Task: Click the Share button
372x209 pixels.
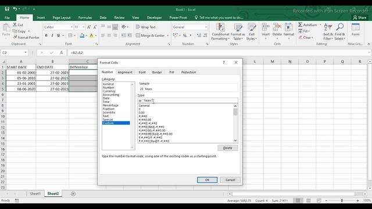Action: pos(360,17)
